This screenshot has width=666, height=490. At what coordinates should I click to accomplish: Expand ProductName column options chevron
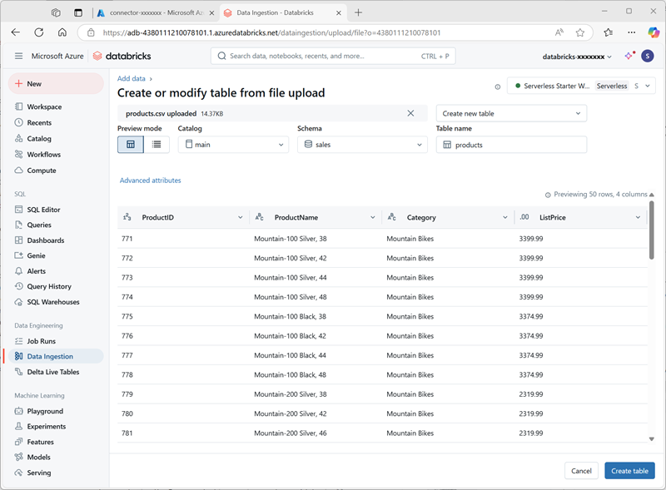[x=372, y=217]
